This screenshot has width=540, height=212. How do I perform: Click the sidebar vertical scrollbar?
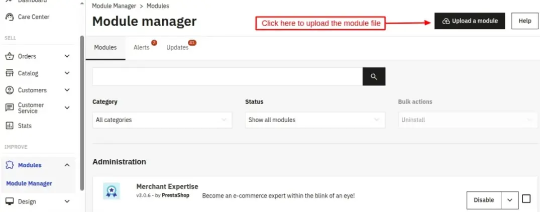tap(81, 113)
